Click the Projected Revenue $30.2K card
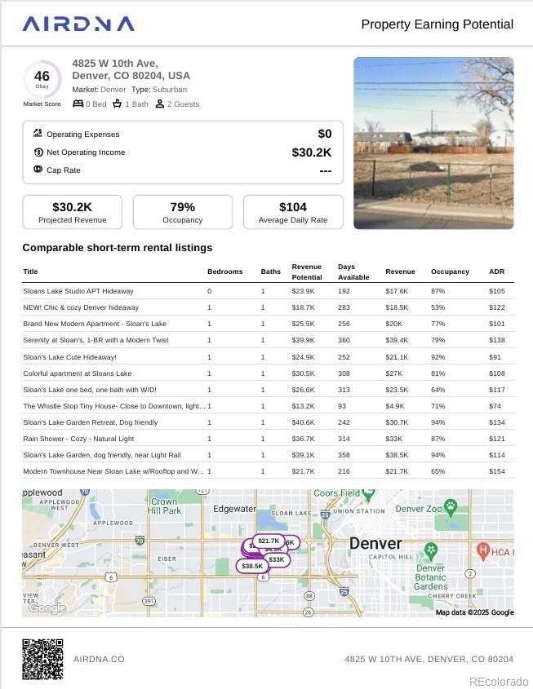 72,212
